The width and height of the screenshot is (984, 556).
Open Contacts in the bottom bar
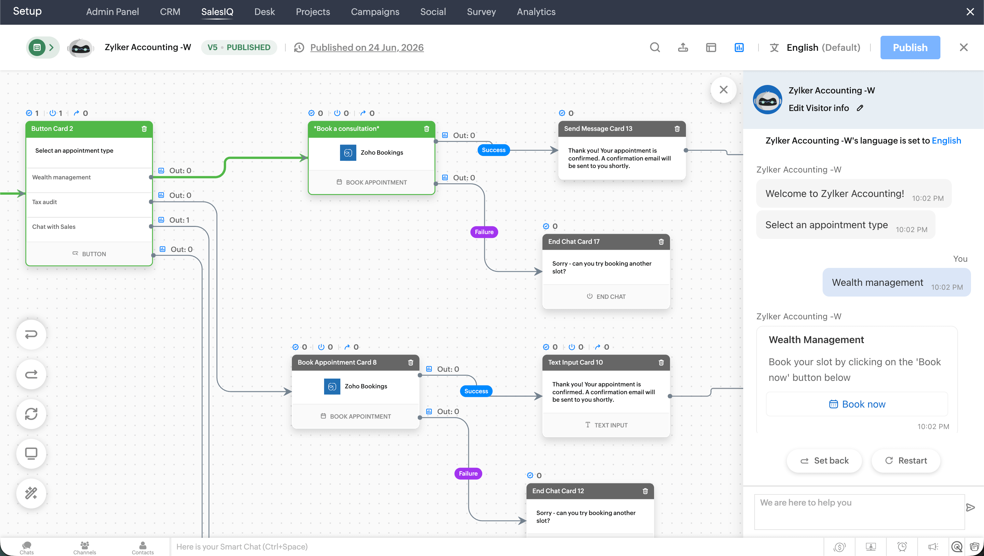143,548
